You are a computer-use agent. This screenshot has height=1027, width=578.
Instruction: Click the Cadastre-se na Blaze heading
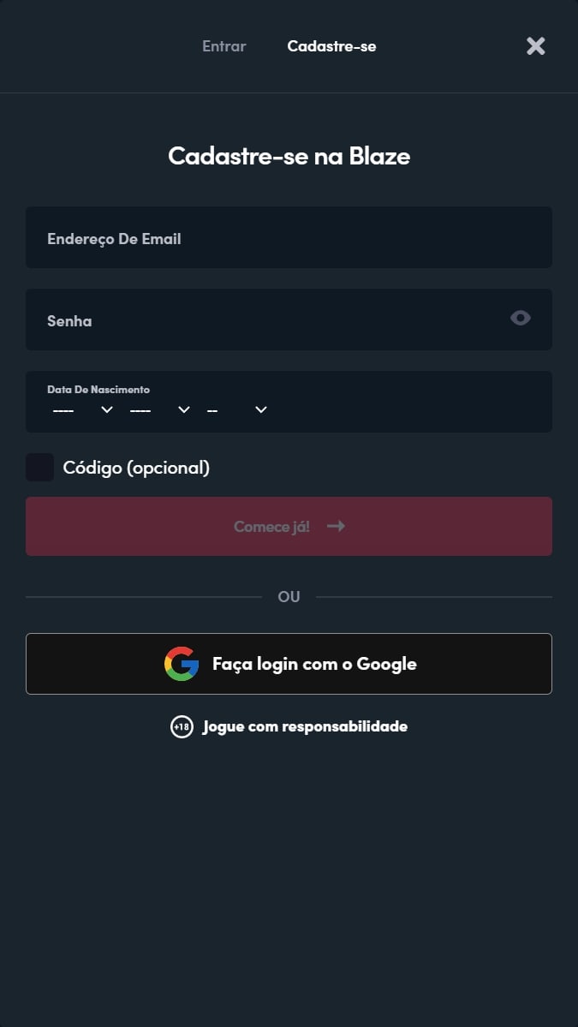pyautogui.click(x=289, y=156)
